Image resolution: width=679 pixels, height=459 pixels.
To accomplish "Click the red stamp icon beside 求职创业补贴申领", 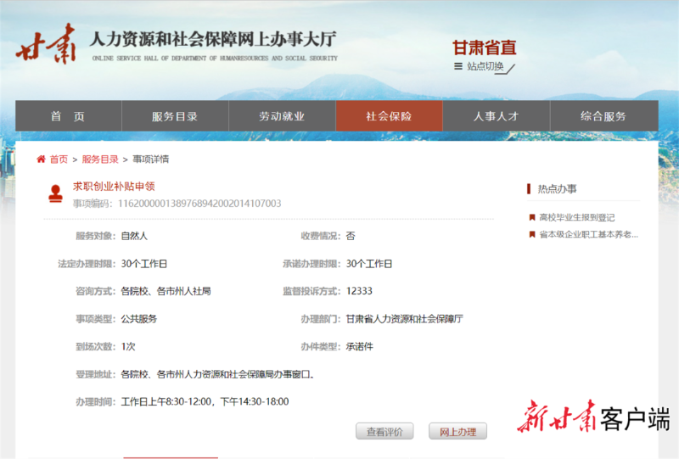I will pos(55,193).
